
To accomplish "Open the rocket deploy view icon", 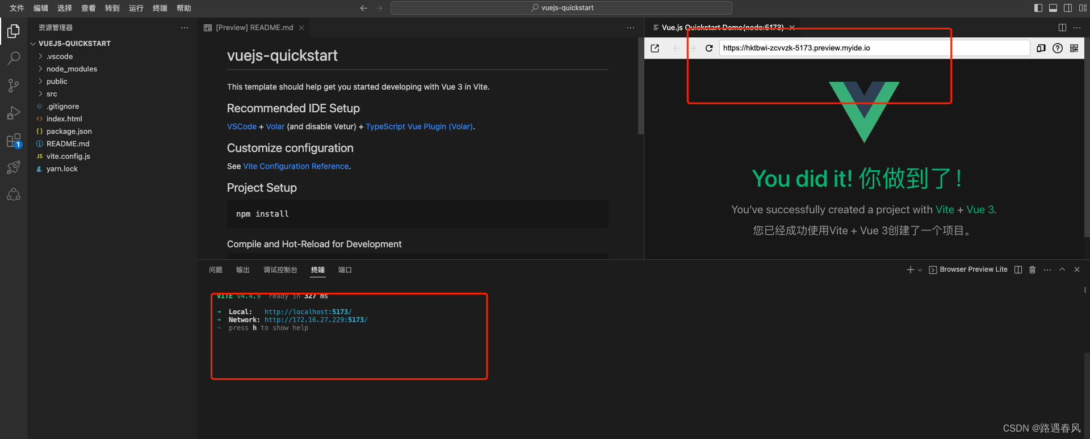I will (14, 167).
